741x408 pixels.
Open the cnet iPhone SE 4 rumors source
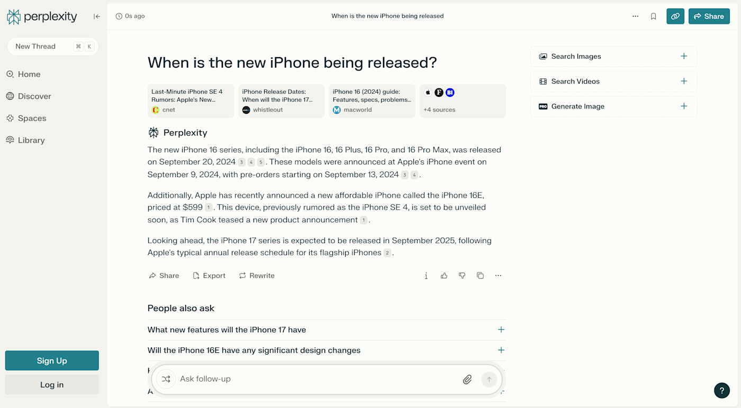pos(191,101)
